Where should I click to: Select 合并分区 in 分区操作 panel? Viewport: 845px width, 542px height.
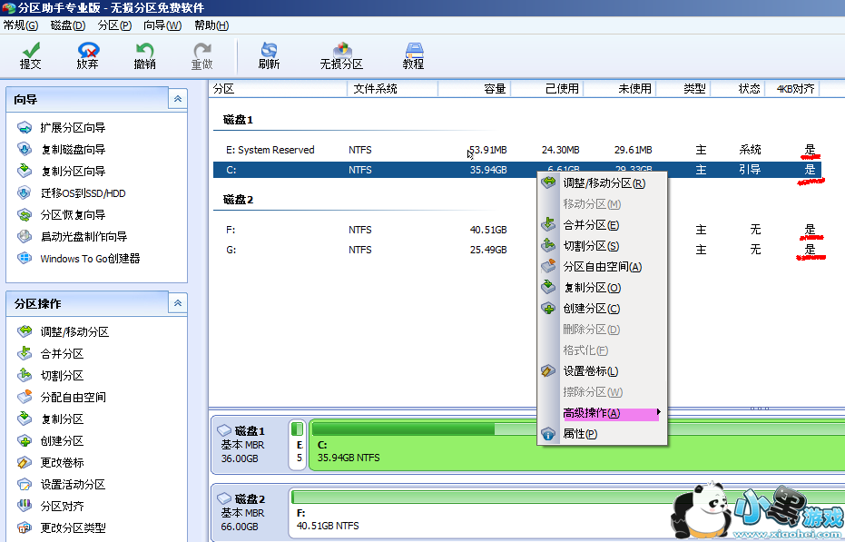[x=51, y=354]
